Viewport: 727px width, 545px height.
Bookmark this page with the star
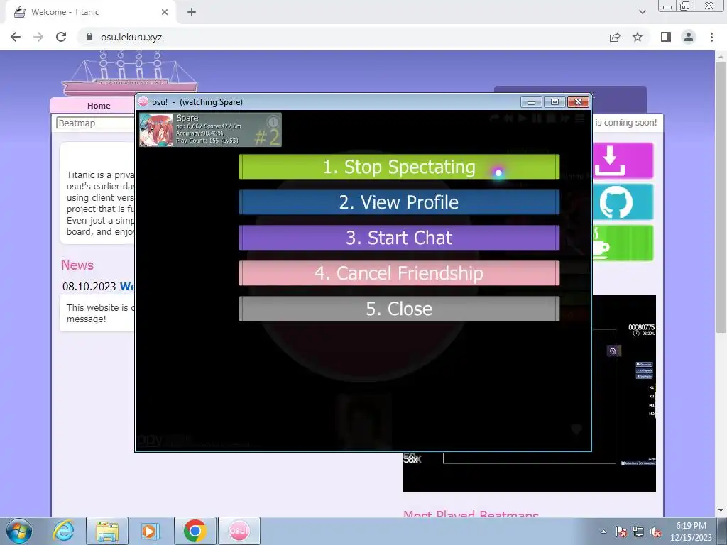[x=638, y=37]
